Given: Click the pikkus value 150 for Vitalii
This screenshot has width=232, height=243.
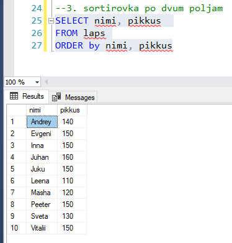Looking at the screenshot, I should pos(72,228).
